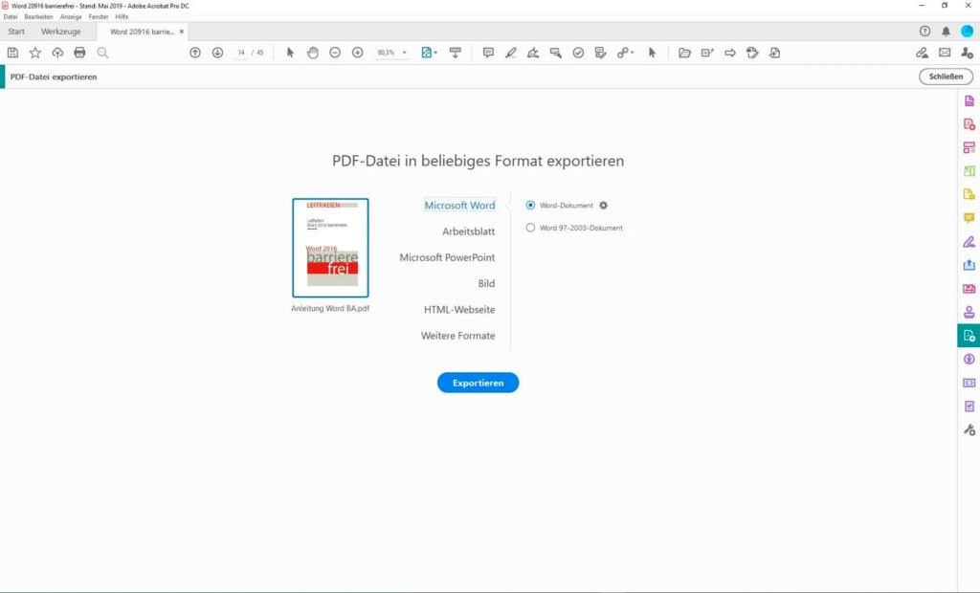Viewport: 980px width, 593px height.
Task: Open the link tool dropdown
Action: click(x=625, y=54)
